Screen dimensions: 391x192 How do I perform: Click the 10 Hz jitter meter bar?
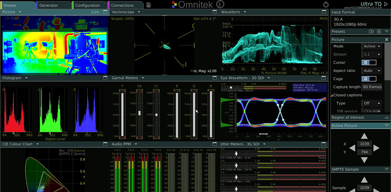point(273,153)
